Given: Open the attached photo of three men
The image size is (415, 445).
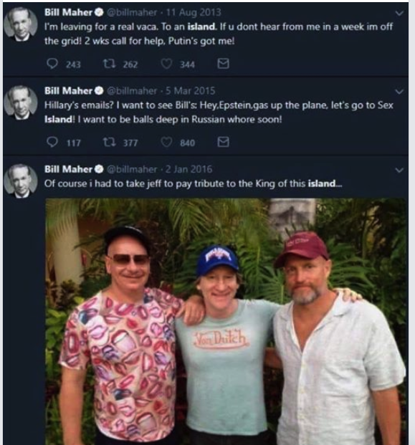Looking at the screenshot, I should (226, 322).
